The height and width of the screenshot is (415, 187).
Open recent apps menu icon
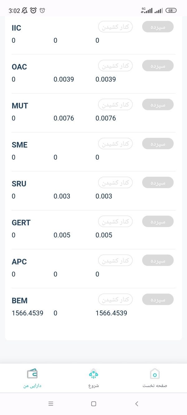(x=51, y=404)
